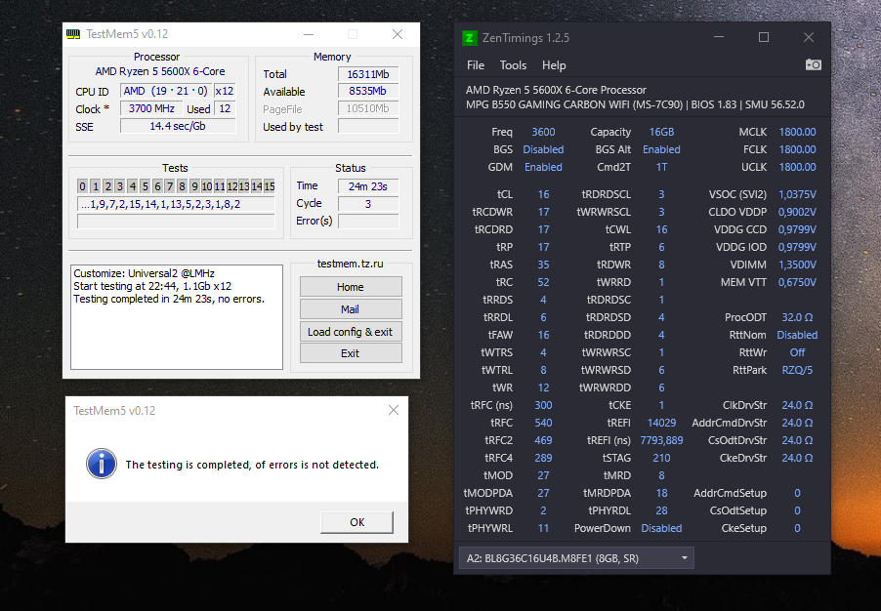Click the Cycle value 3
Screen dimensions: 881x611
[x=368, y=204]
